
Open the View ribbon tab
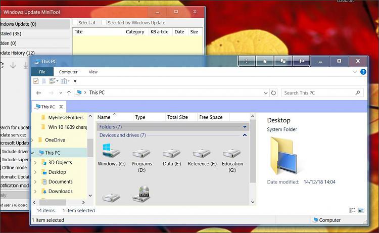click(x=93, y=72)
